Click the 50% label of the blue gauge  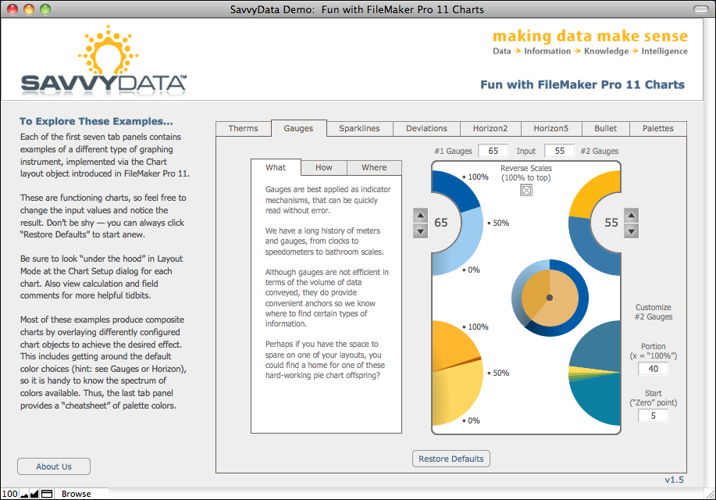[500, 223]
